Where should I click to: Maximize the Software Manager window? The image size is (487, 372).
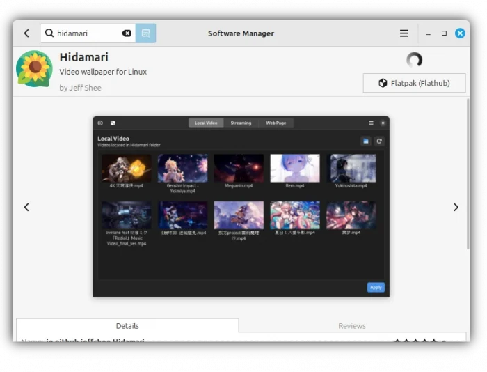(444, 33)
